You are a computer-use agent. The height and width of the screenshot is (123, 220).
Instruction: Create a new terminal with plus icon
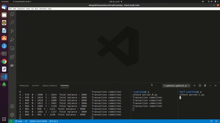(x=194, y=85)
